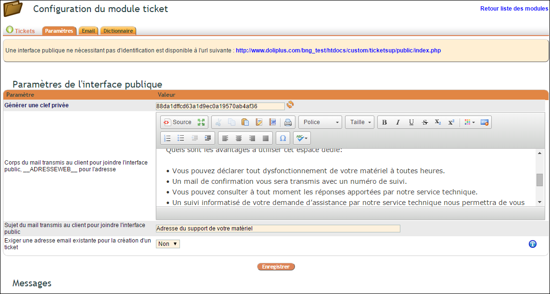Click the editor scrollbar down arrow
The height and width of the screenshot is (294, 550).
pos(539,202)
